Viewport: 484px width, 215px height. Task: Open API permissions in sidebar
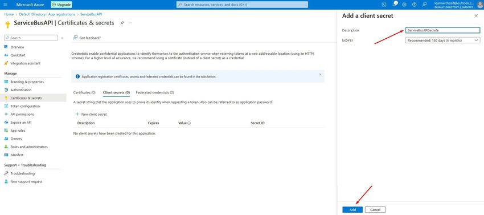tap(22, 114)
